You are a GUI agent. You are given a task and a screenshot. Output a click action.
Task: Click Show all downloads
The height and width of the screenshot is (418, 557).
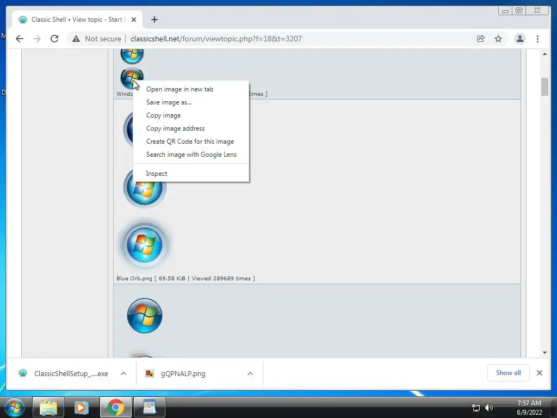tap(509, 373)
